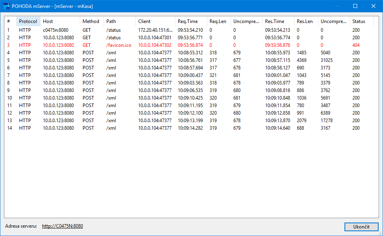The image size is (383, 236).
Task: Click response length 1485 cell
Action: pyautogui.click(x=302, y=53)
